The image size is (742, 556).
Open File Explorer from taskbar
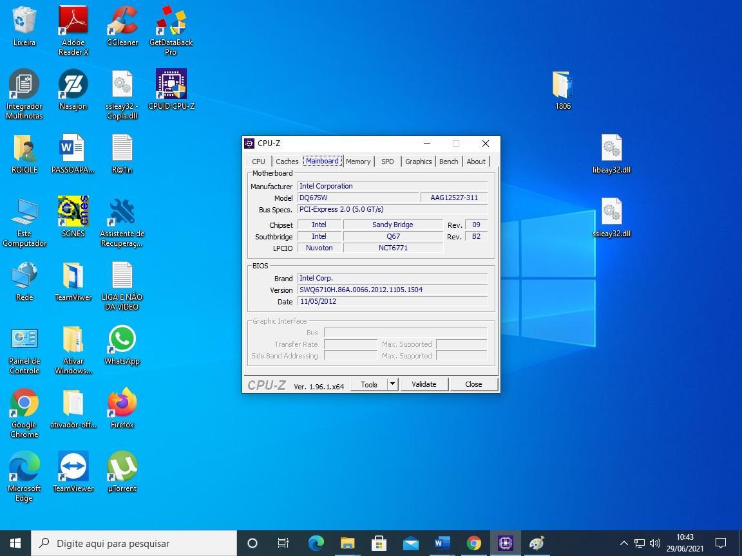[347, 543]
